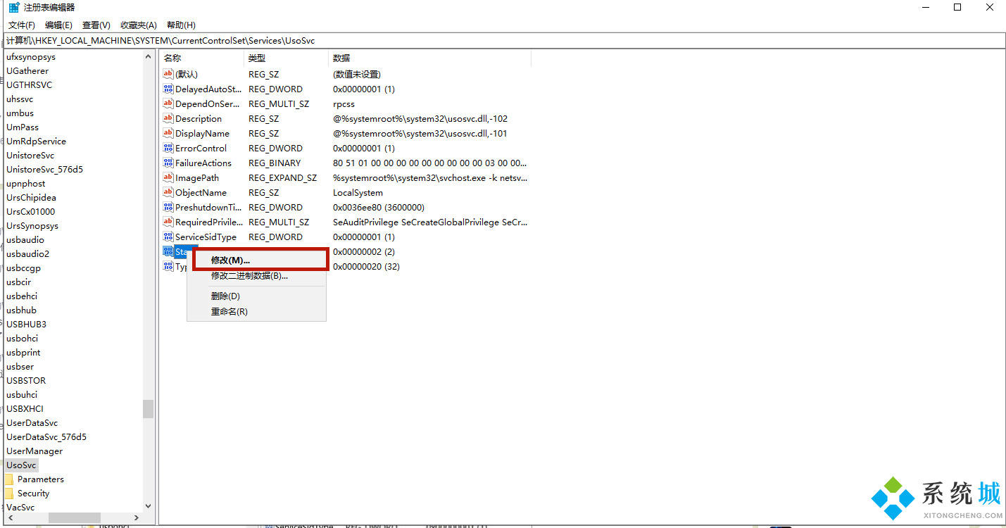Select the upnphost key in tree
Viewport: 1006px width, 528px height.
(x=26, y=184)
